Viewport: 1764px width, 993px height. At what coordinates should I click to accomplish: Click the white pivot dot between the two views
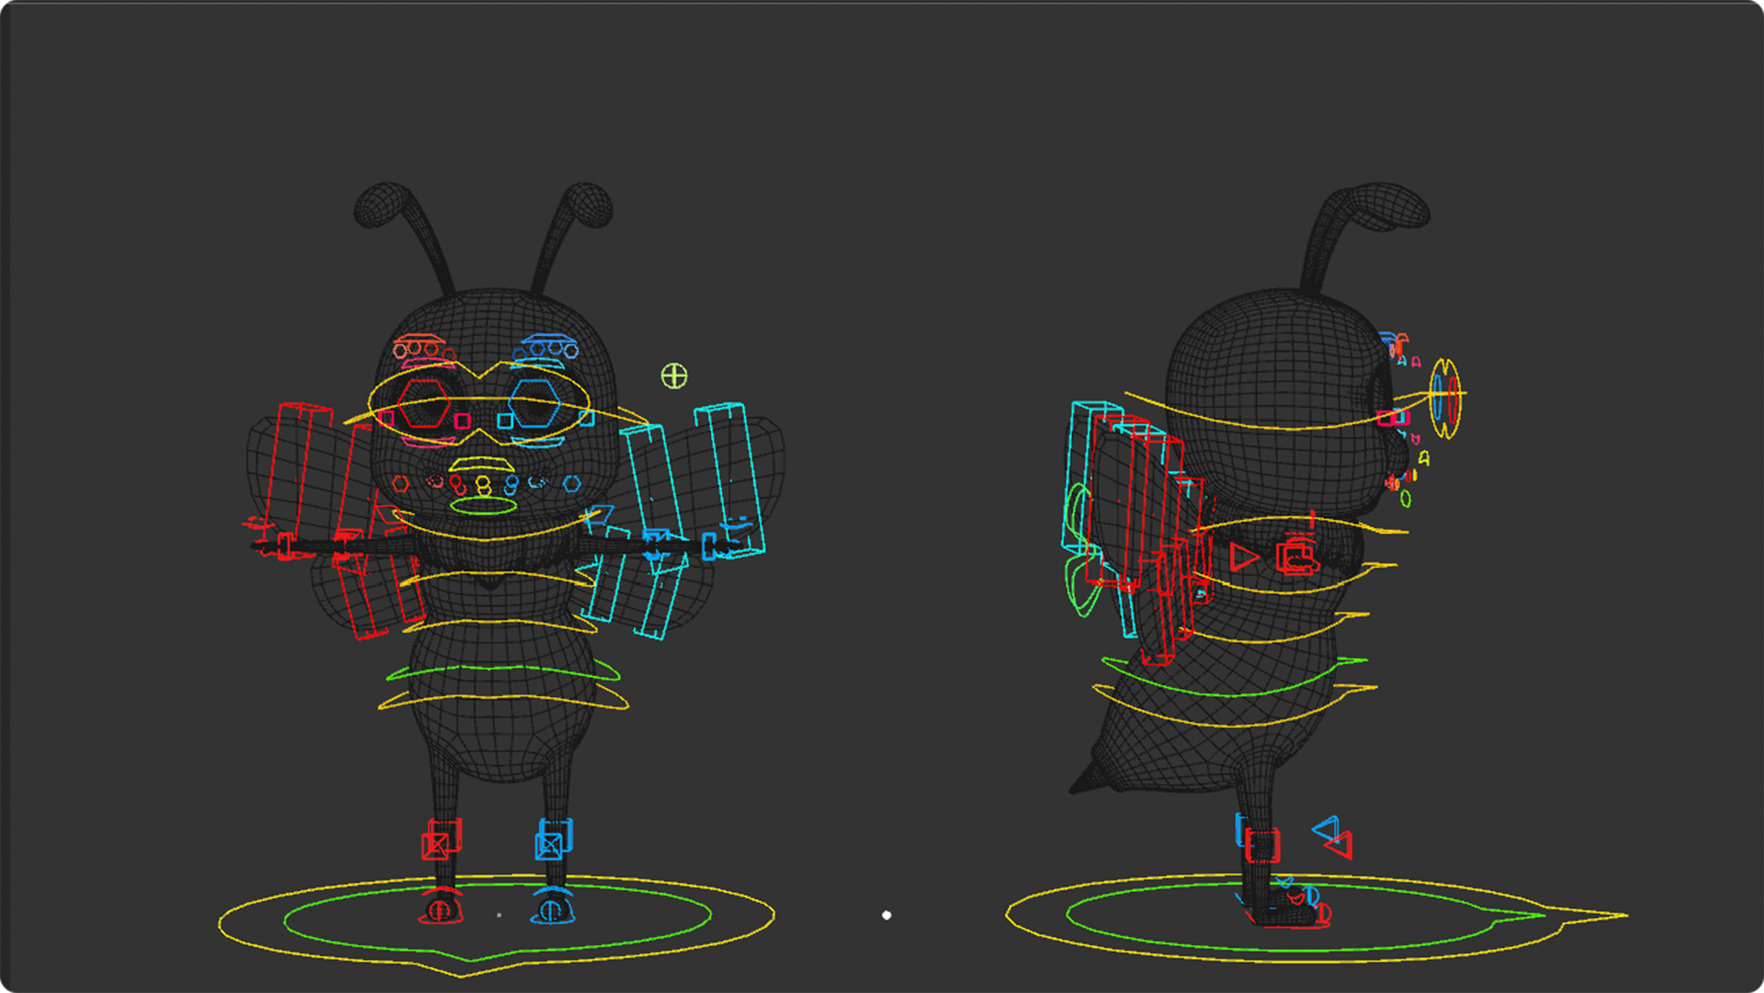coord(887,915)
